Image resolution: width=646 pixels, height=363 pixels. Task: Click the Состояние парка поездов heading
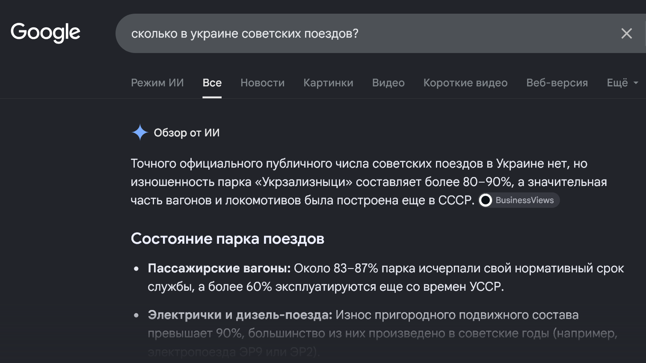(x=228, y=239)
